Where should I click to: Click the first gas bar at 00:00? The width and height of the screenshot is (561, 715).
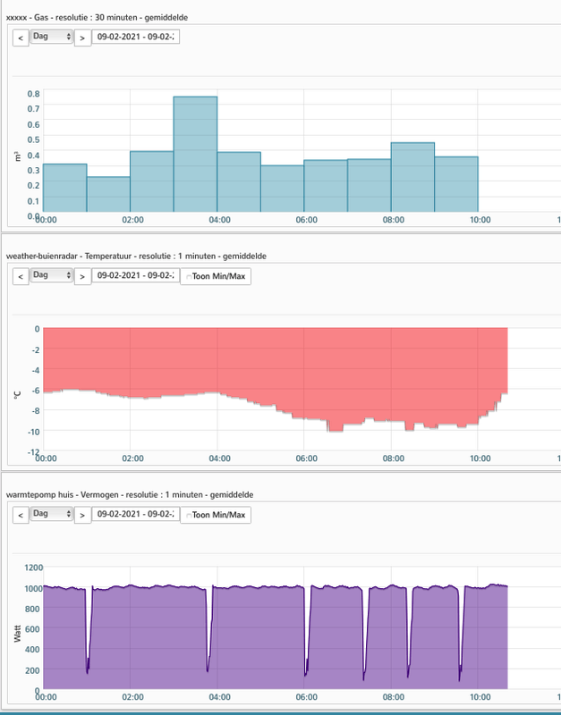pyautogui.click(x=64, y=188)
